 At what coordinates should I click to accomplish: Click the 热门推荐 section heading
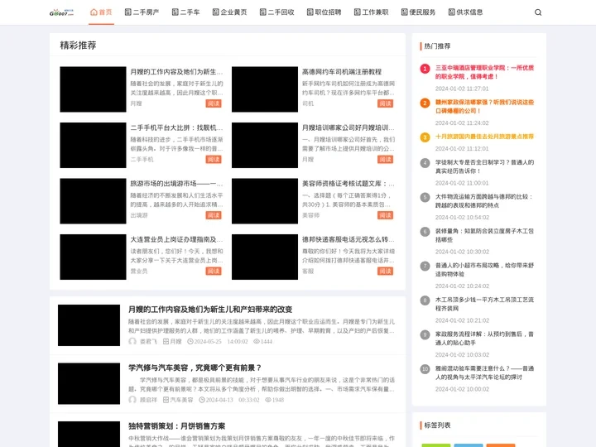[x=437, y=46]
